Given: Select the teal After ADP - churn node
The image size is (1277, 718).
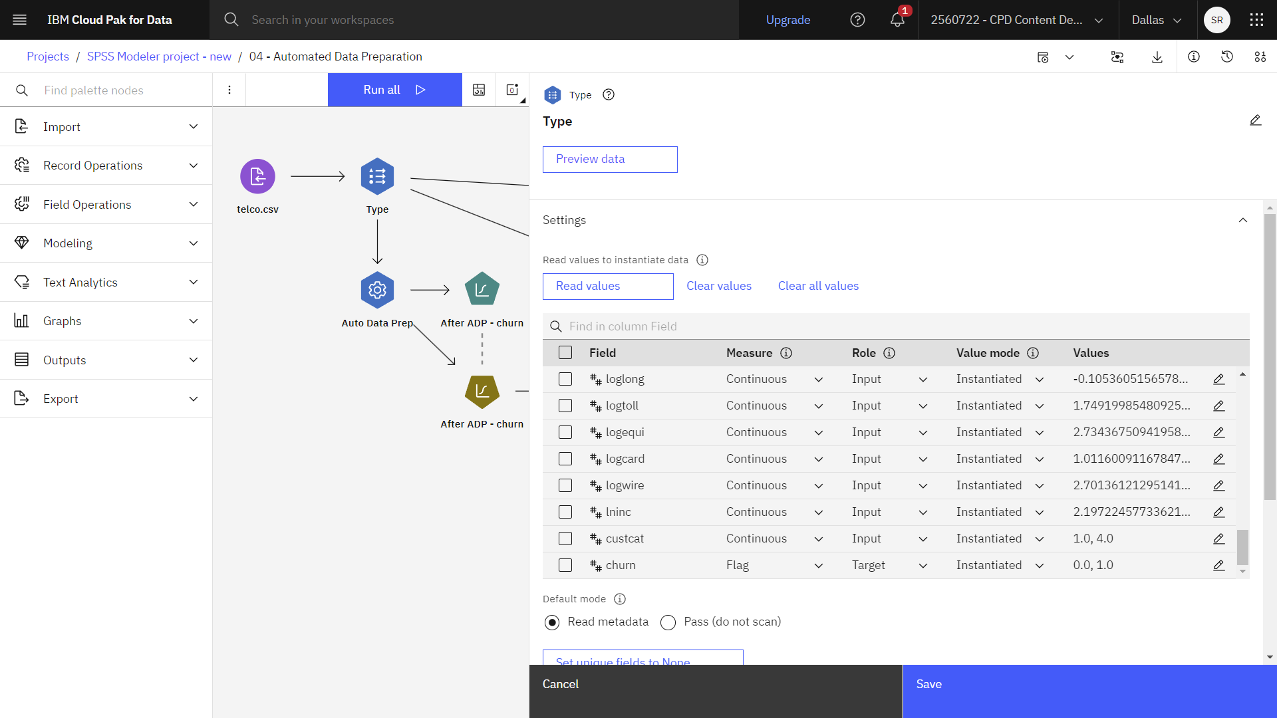Looking at the screenshot, I should 482,289.
